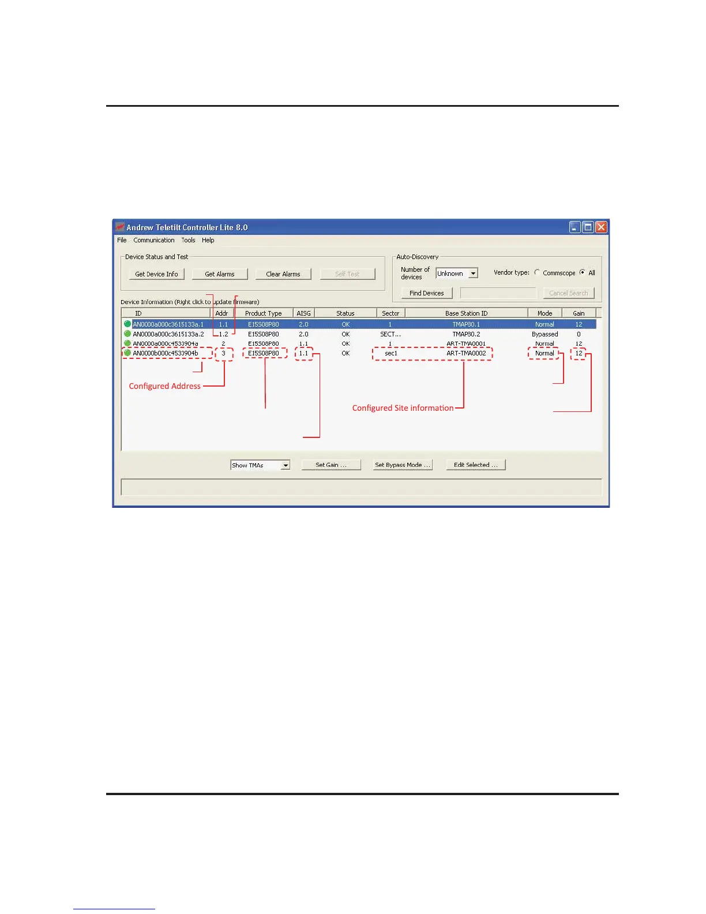This screenshot has height=914, width=706.
Task: Click green status icon of AN0000a000c4533904a
Action: [x=127, y=343]
